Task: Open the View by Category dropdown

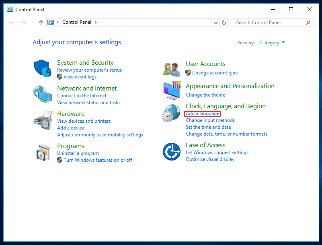Action: (272, 43)
